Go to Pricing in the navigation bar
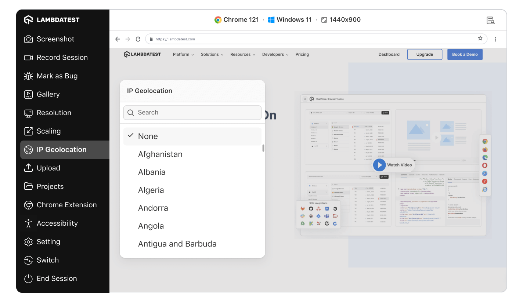This screenshot has height=306, width=523. click(x=302, y=54)
